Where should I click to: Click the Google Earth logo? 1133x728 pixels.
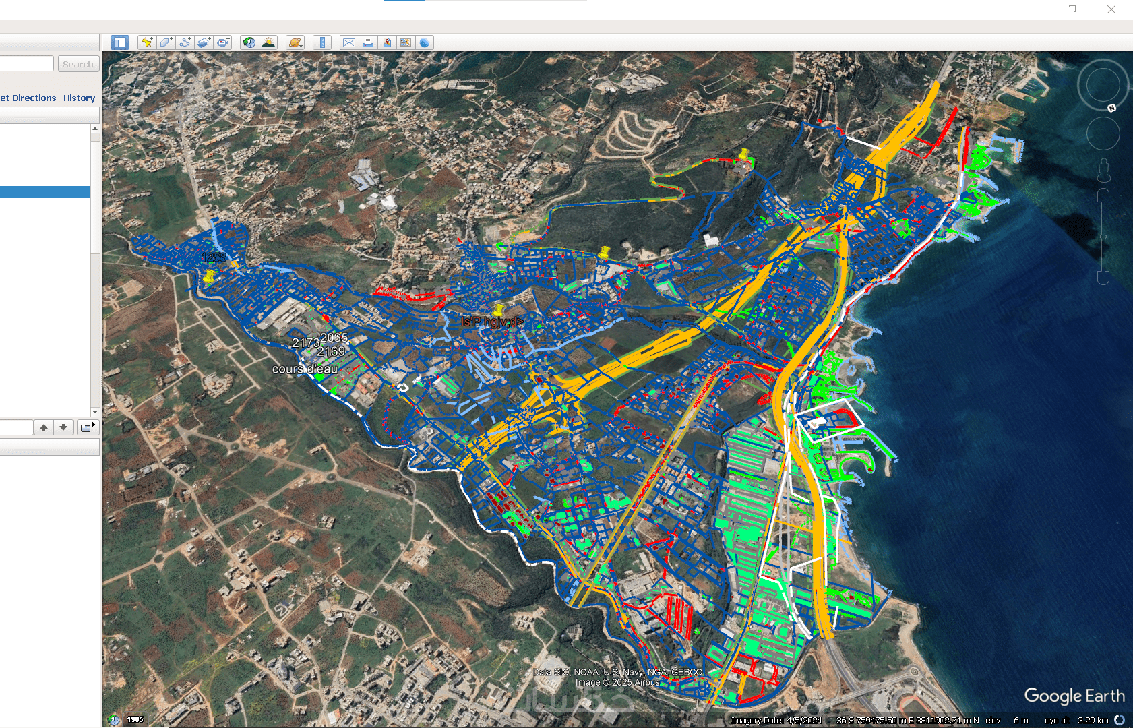click(1074, 696)
